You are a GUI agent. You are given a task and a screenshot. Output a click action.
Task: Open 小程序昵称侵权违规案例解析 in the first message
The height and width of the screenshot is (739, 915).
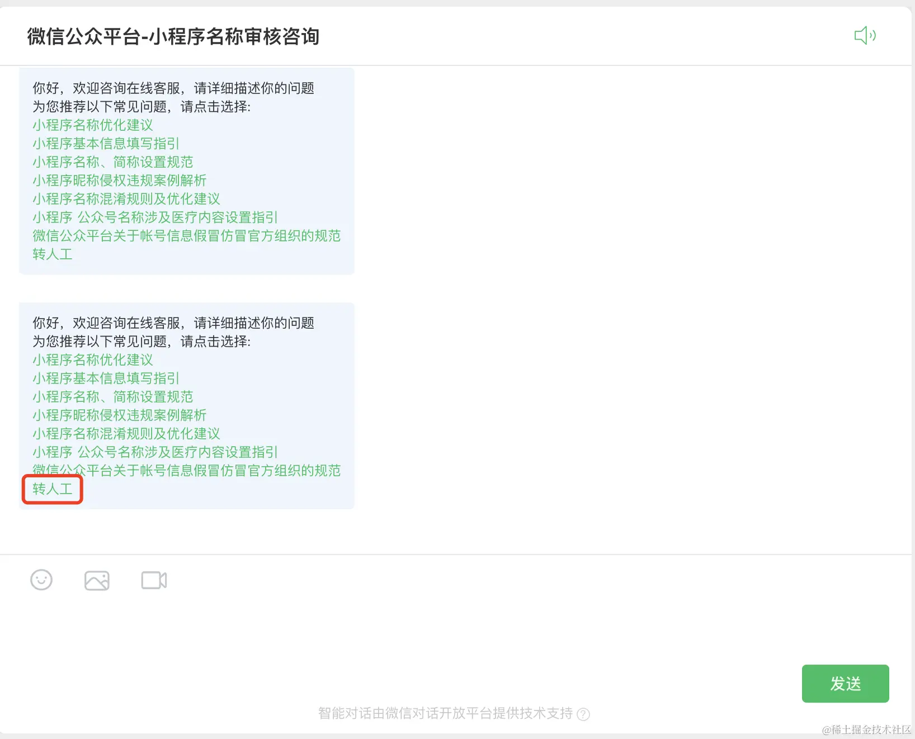tap(120, 181)
